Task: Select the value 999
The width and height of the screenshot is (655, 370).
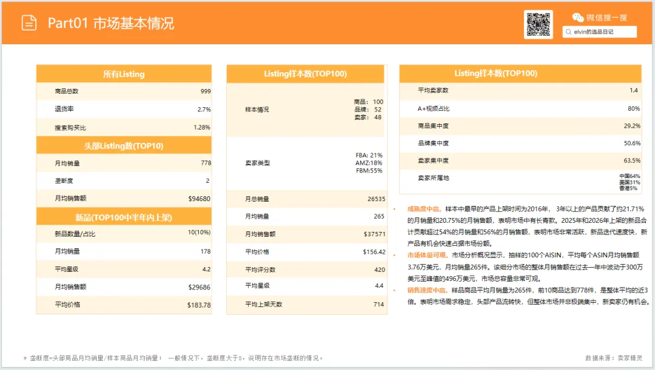Action: 206,91
